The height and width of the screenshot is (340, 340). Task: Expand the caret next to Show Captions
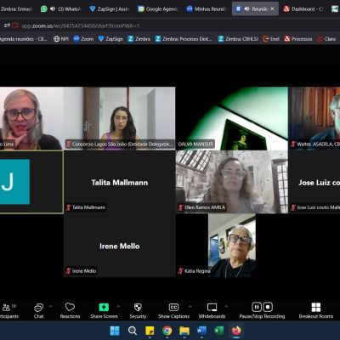pos(190,306)
